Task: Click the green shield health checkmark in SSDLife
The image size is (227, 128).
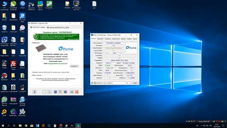Action: [36, 37]
